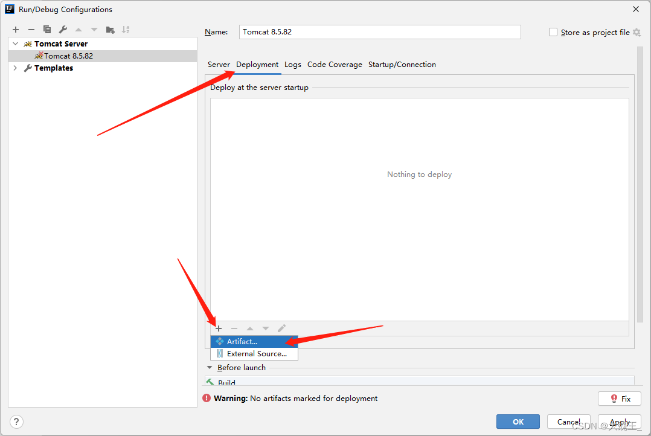Move deployment item down
The height and width of the screenshot is (436, 651).
[266, 329]
